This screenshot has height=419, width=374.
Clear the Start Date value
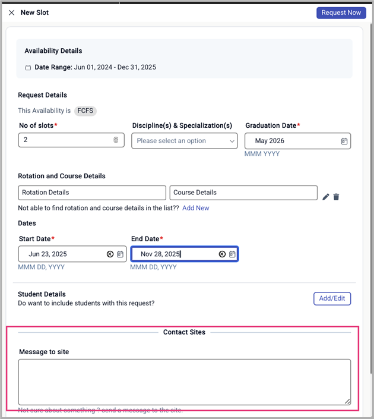(x=110, y=254)
